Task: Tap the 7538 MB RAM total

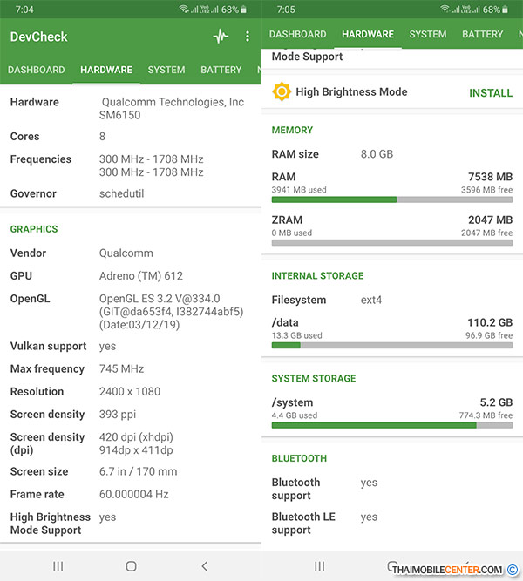Action: [x=491, y=177]
